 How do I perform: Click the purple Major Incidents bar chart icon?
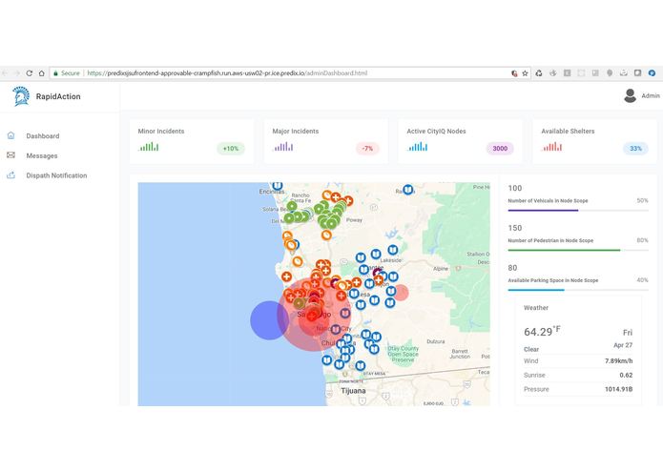click(x=283, y=147)
